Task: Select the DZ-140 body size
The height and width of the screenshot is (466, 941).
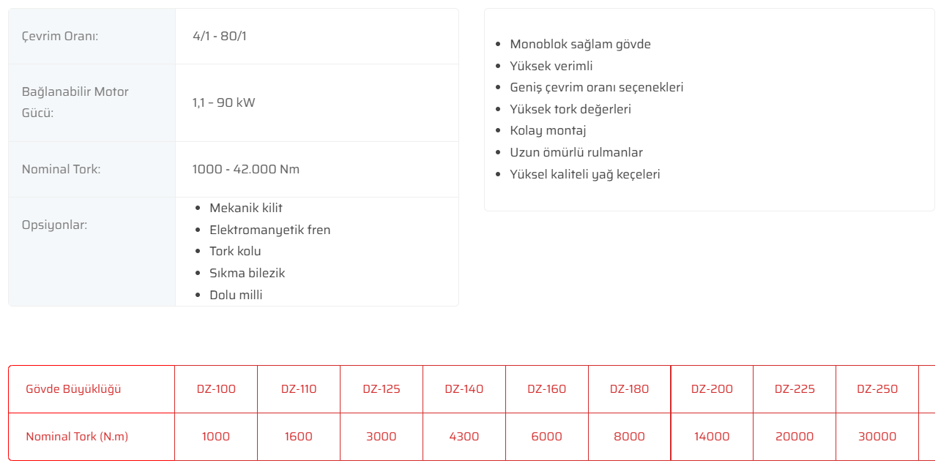Action: pyautogui.click(x=464, y=389)
